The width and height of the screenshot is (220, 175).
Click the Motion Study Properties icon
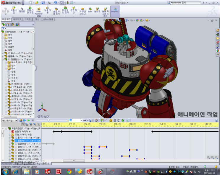coord(128,120)
